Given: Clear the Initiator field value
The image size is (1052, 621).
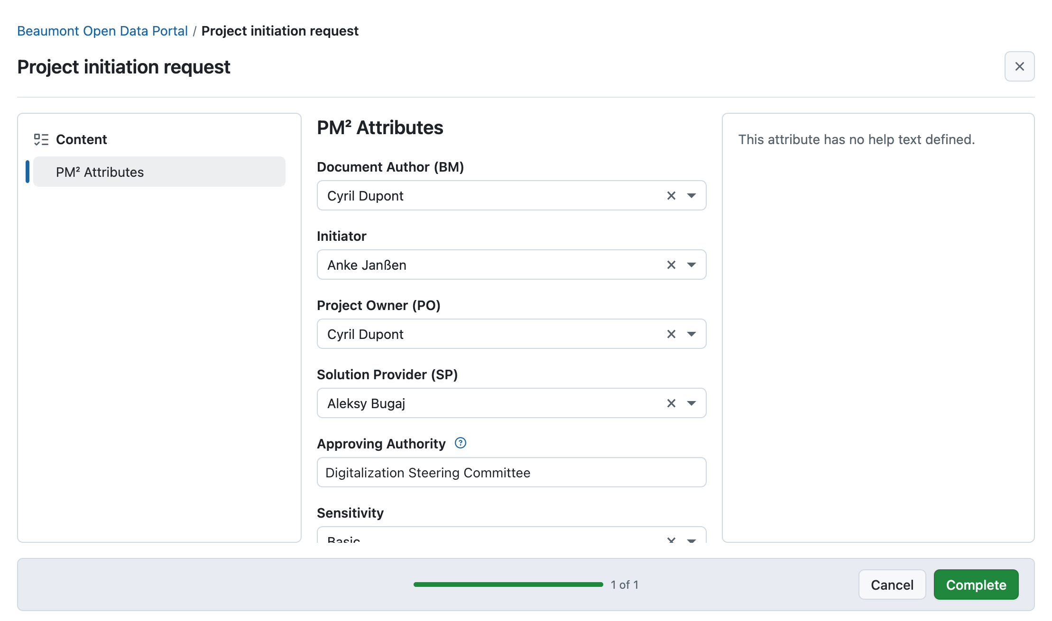Looking at the screenshot, I should pos(671,265).
